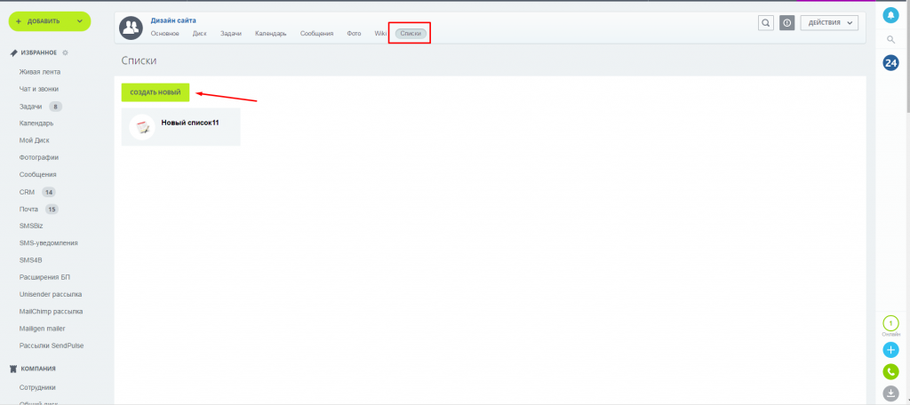
Task: Open Сообщения in the left sidebar
Action: [x=37, y=175]
